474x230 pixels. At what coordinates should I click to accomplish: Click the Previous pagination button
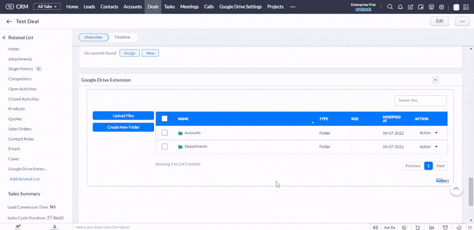click(412, 166)
